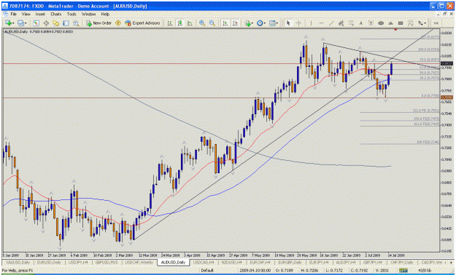The height and width of the screenshot is (275, 456).
Task: Switch to the GBPJPY,H4 chart tab
Action: tap(372, 262)
